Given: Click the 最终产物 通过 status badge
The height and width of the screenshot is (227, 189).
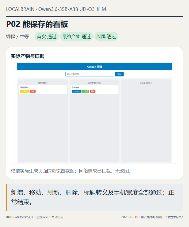Looking at the screenshot, I should pyautogui.click(x=76, y=36).
